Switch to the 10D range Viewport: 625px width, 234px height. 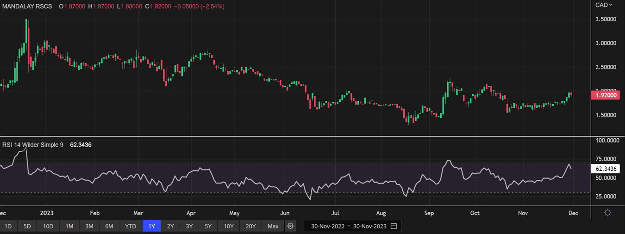click(48, 226)
